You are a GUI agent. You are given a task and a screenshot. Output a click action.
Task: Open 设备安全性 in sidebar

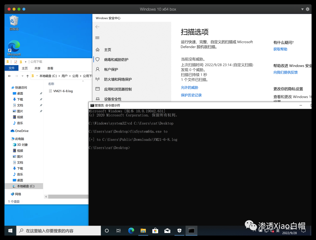pos(113,99)
